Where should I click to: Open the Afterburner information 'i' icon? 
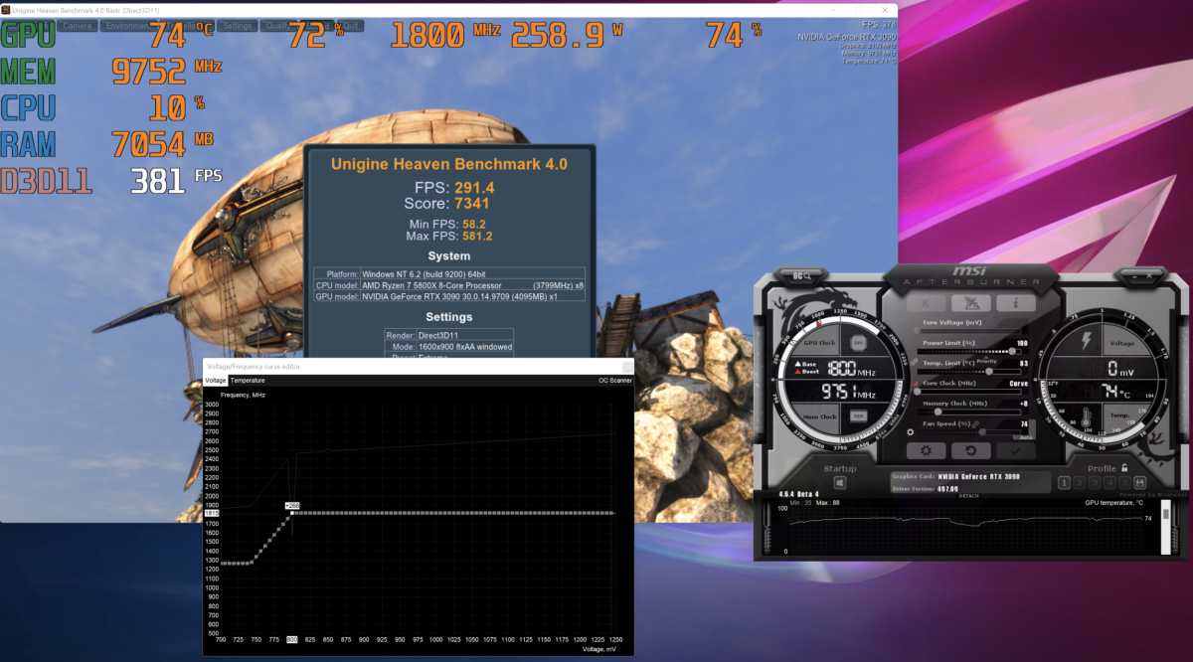tap(1015, 302)
